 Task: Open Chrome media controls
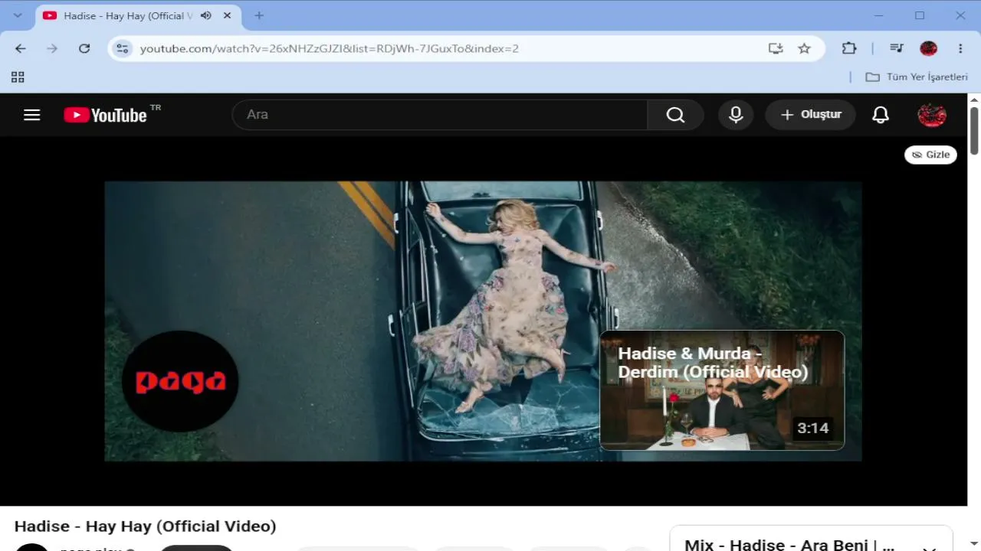pos(897,48)
